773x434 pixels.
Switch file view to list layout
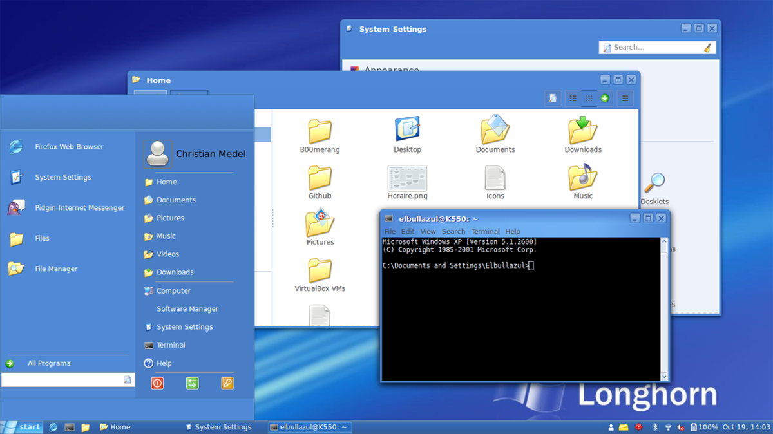pyautogui.click(x=572, y=98)
